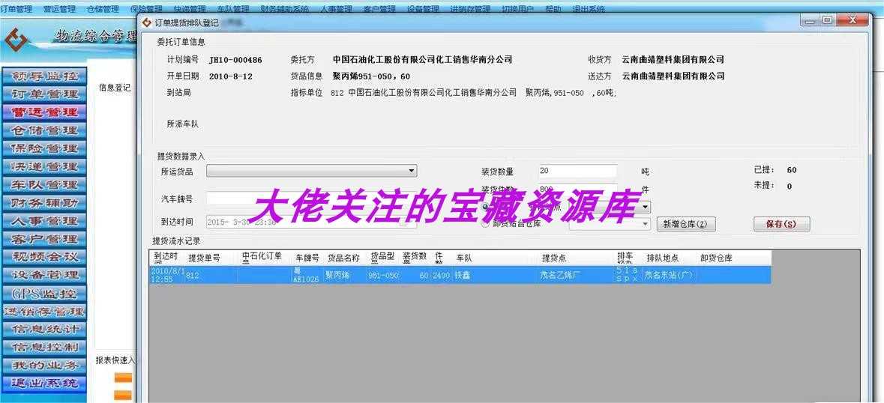
Task: Click the 951-050 cell in the record row
Action: [x=384, y=275]
